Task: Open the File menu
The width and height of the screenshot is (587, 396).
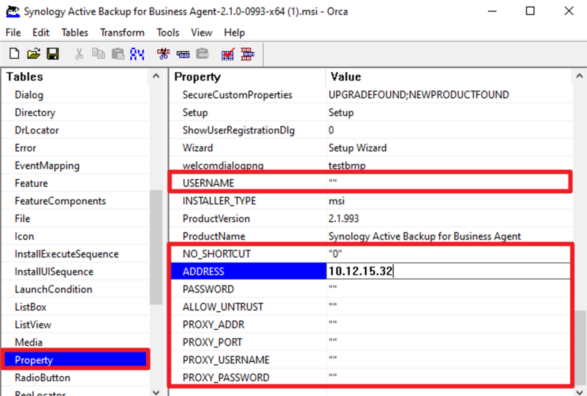Action: coord(13,33)
